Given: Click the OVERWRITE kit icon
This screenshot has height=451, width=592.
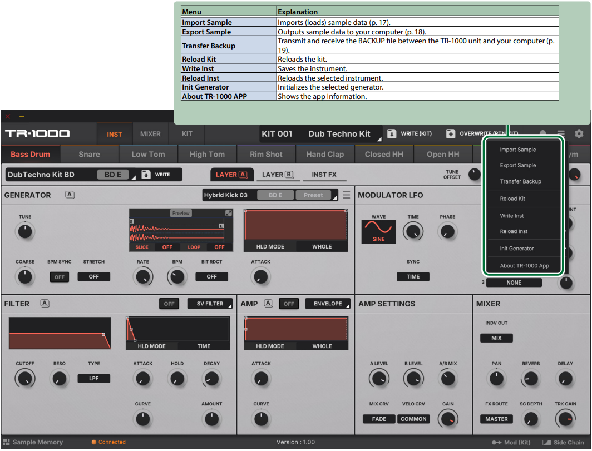Looking at the screenshot, I should coord(451,133).
